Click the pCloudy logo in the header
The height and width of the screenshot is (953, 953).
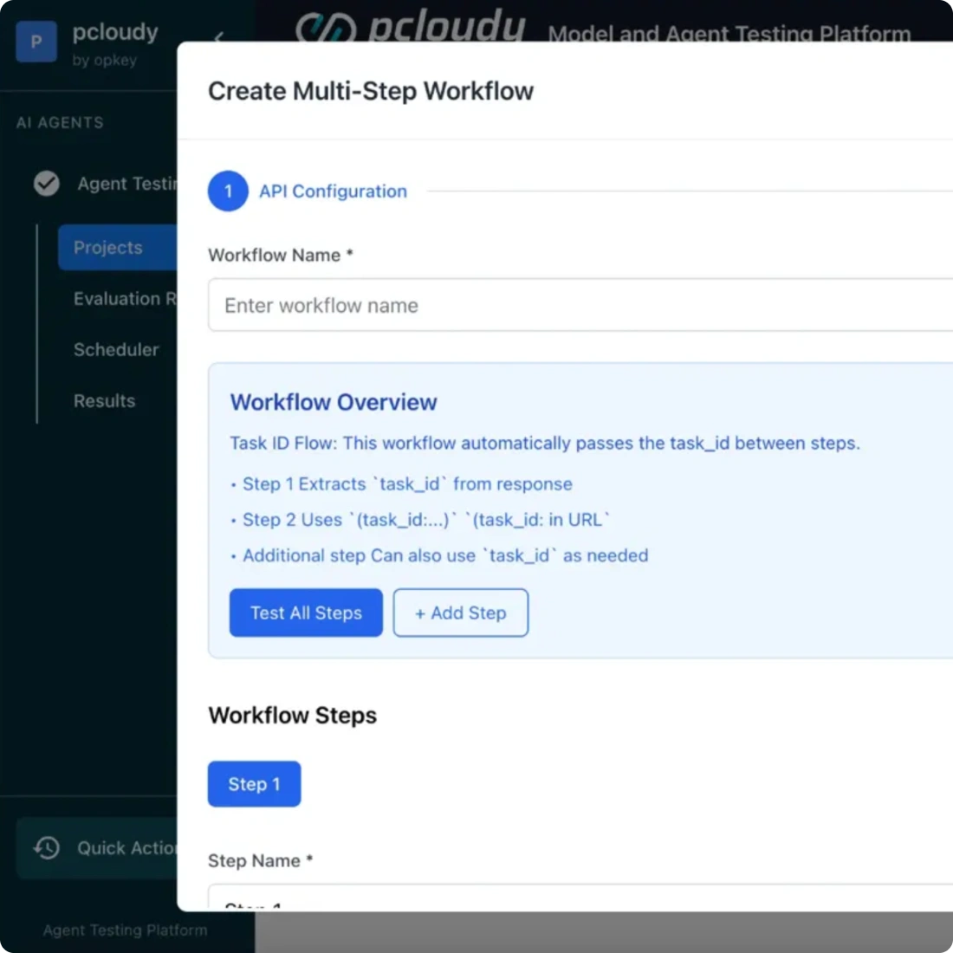[x=411, y=25]
